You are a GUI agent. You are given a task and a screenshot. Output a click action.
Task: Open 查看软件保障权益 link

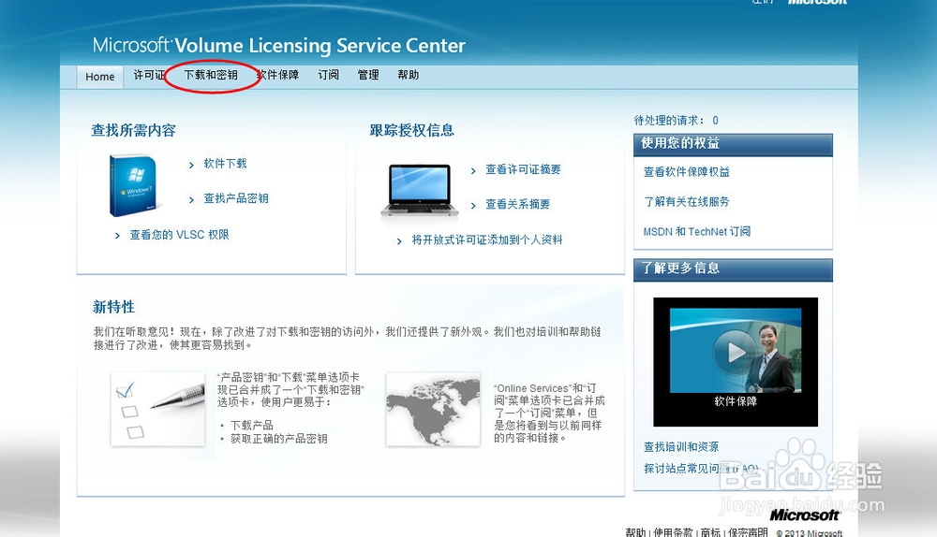(687, 172)
